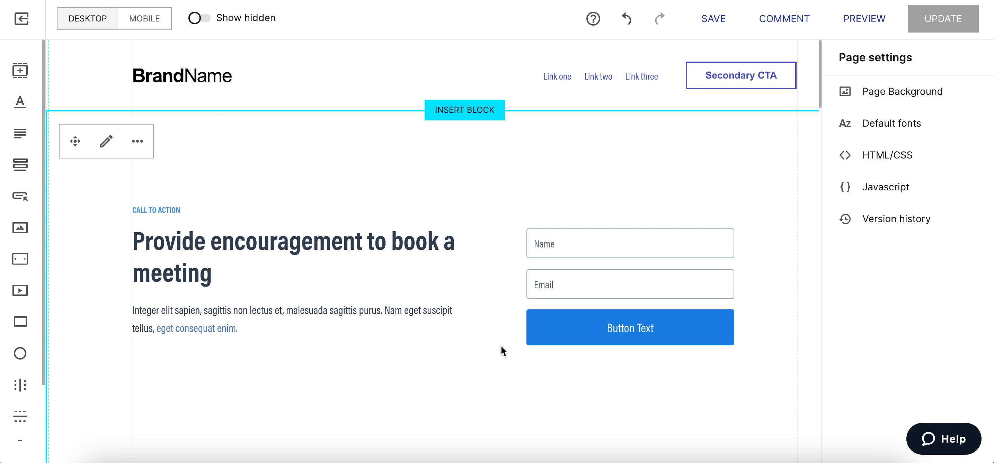Undo the last change
Screen dimensions: 994x463
(626, 18)
